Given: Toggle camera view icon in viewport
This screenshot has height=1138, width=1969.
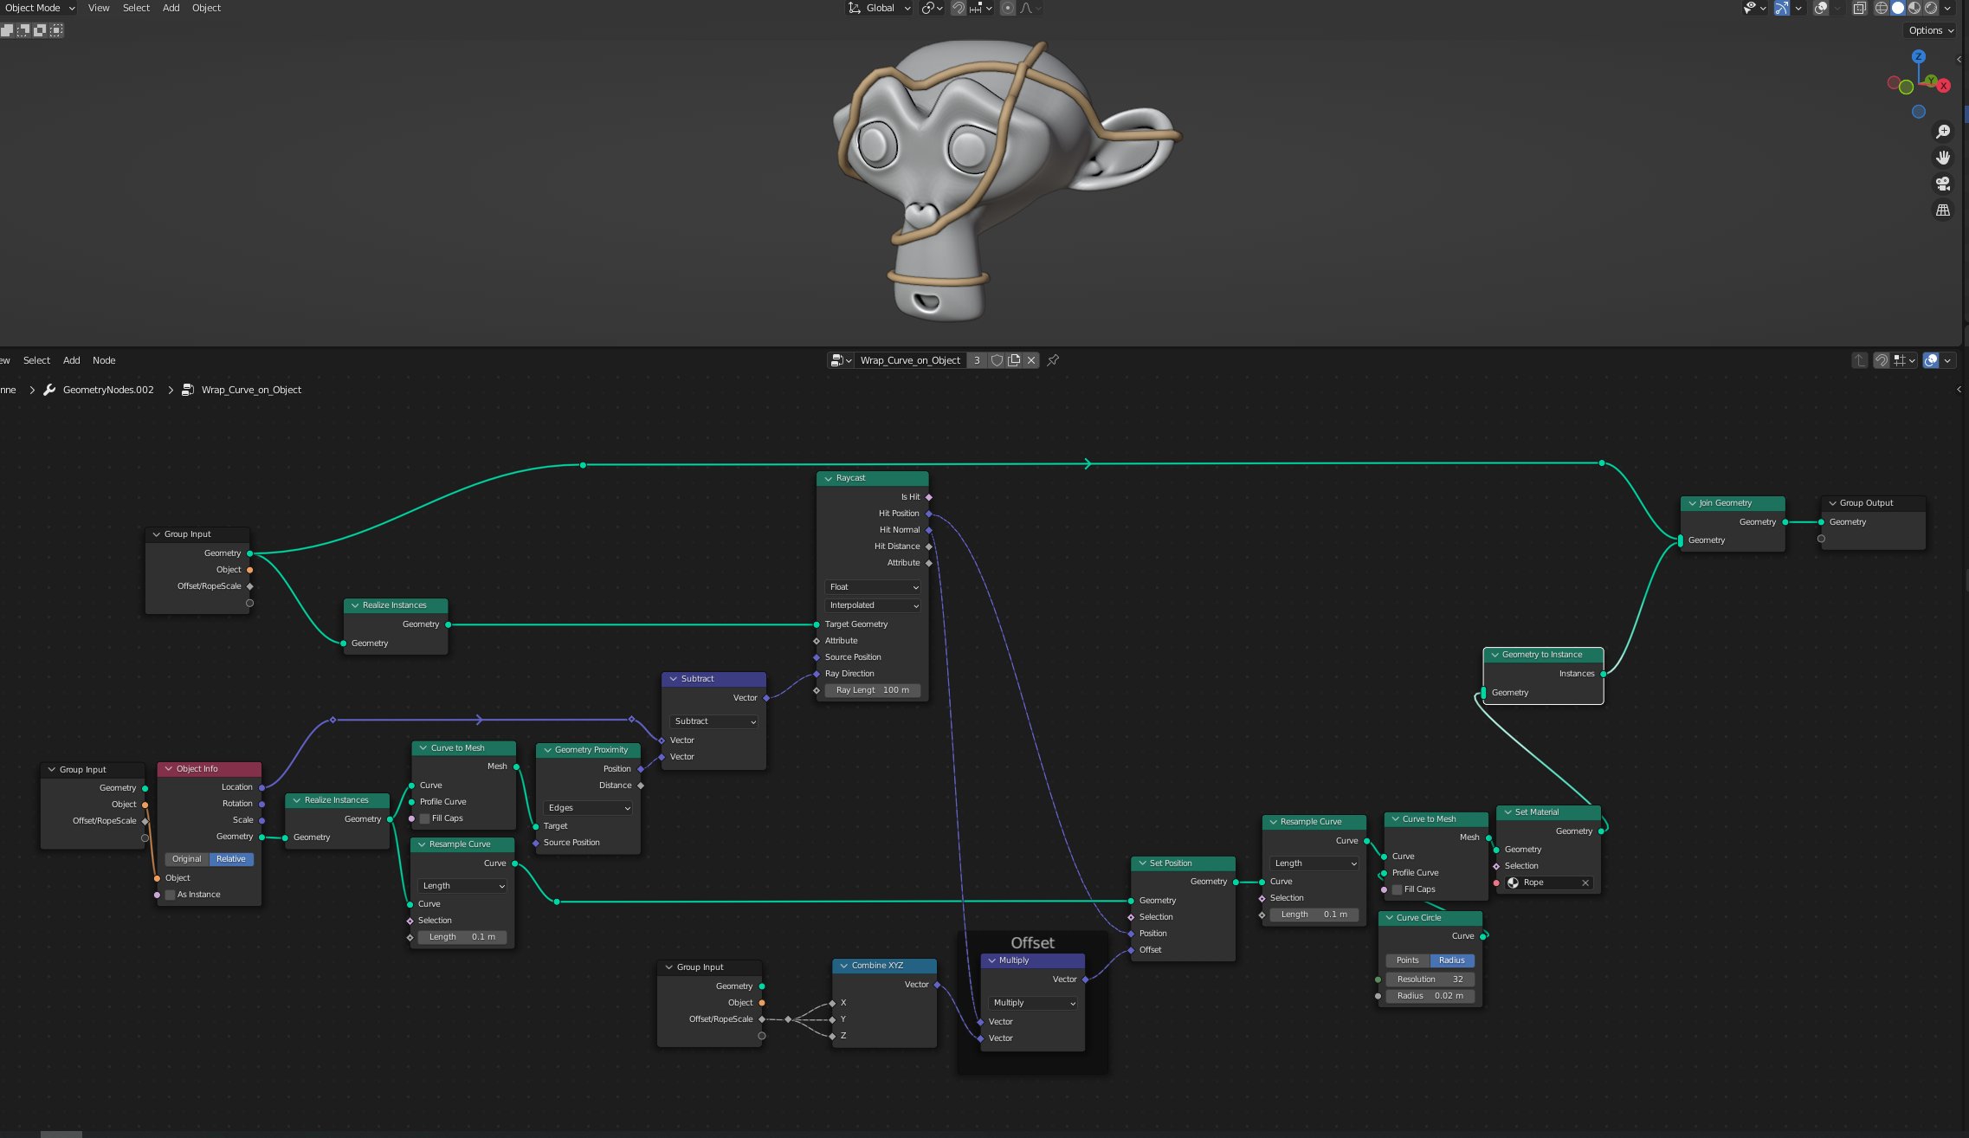Looking at the screenshot, I should (1943, 184).
